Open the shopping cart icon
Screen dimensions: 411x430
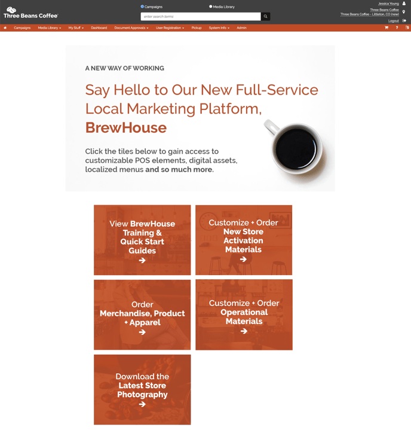coord(387,28)
